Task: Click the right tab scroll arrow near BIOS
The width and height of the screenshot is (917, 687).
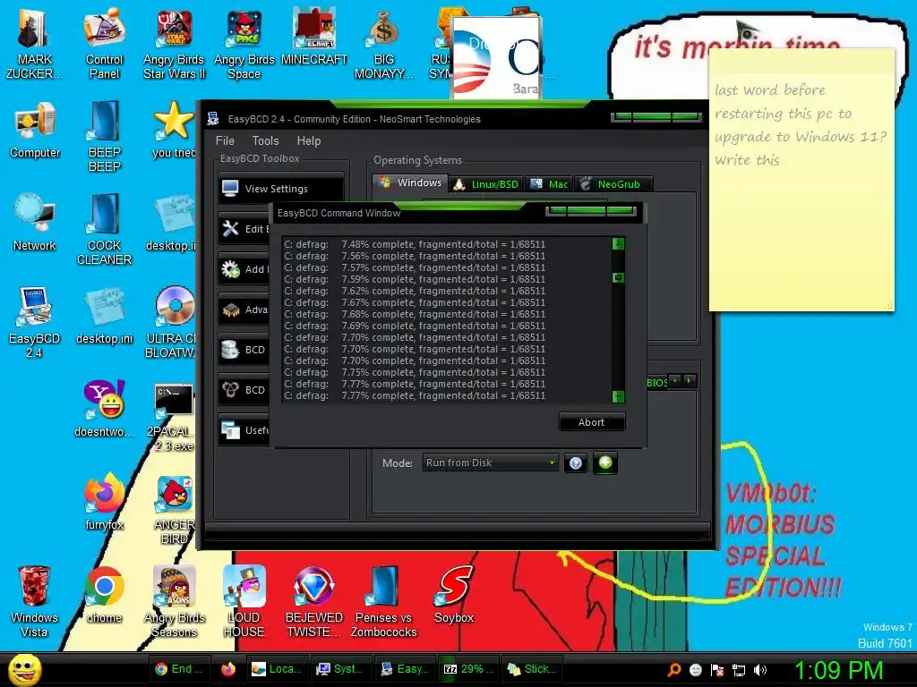Action: click(690, 381)
